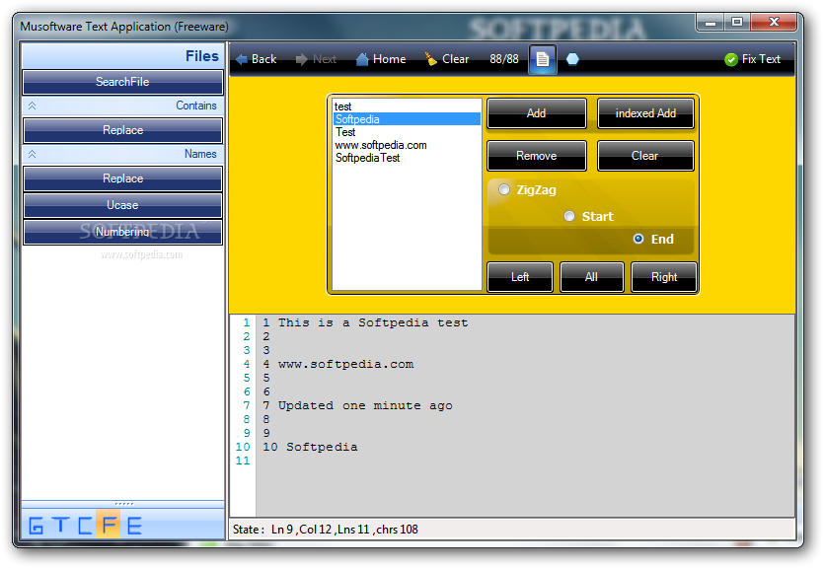Collapse the Names section chevron
The height and width of the screenshot is (568, 824).
(x=32, y=154)
